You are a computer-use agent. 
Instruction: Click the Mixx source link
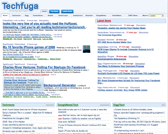[100, 78]
